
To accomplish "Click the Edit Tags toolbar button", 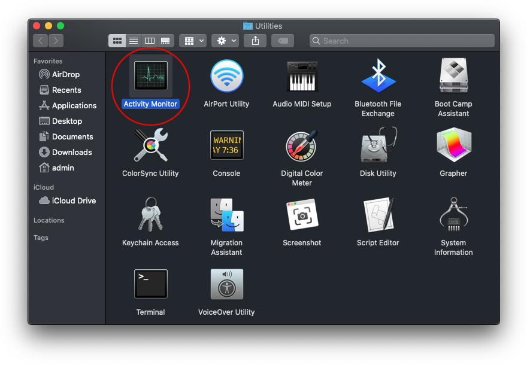I will tap(283, 41).
